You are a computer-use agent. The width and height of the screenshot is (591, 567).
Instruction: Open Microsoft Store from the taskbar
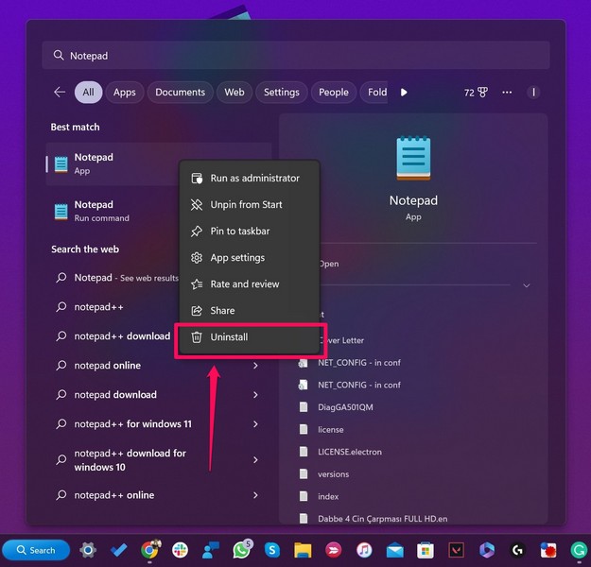pyautogui.click(x=426, y=549)
